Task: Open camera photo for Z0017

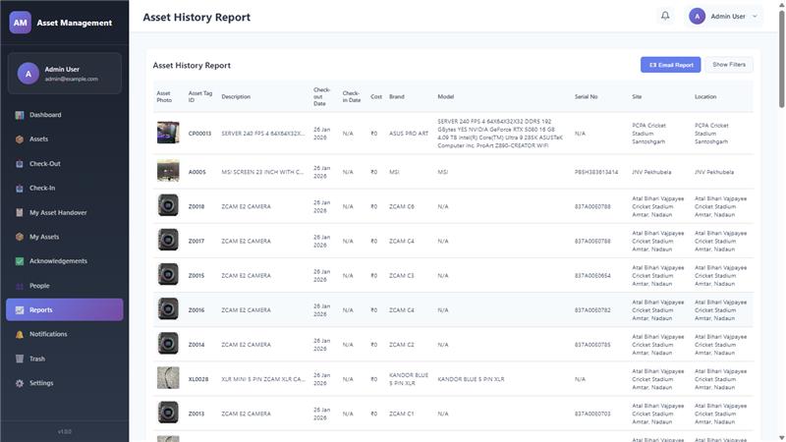Action: (x=168, y=240)
